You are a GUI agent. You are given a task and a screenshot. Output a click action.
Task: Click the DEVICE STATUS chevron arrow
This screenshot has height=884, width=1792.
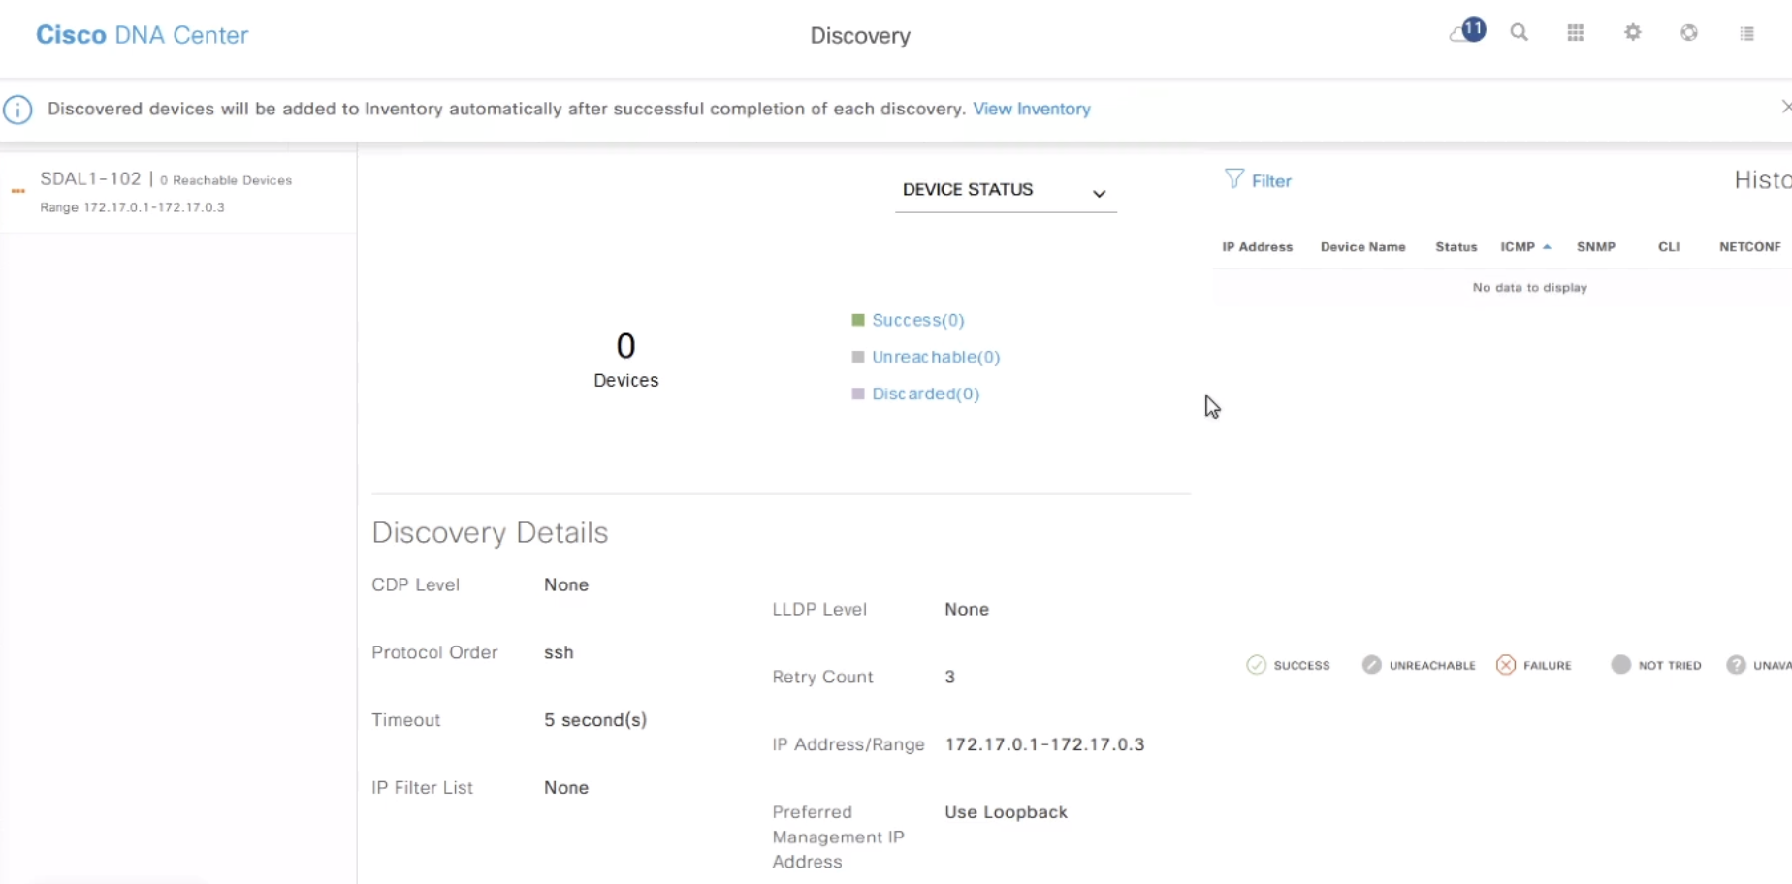[x=1099, y=193]
